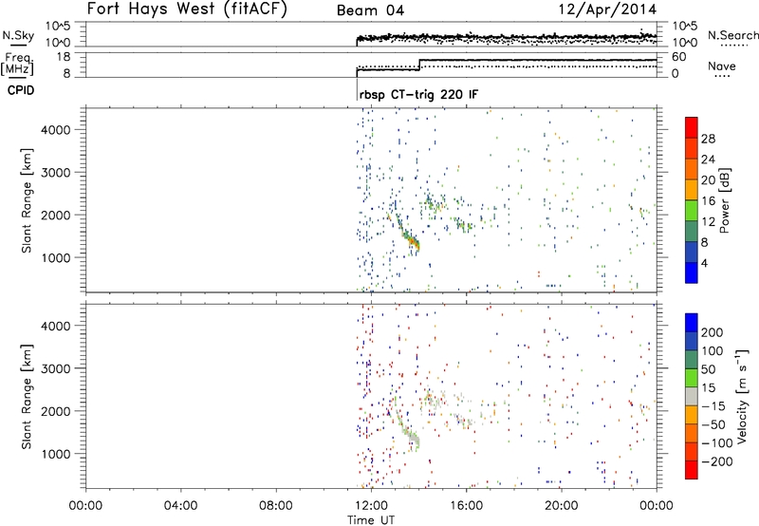Select the "rbsp CT-trig 220 IF" CPID annotation
The width and height of the screenshot is (759, 526).
click(x=418, y=94)
